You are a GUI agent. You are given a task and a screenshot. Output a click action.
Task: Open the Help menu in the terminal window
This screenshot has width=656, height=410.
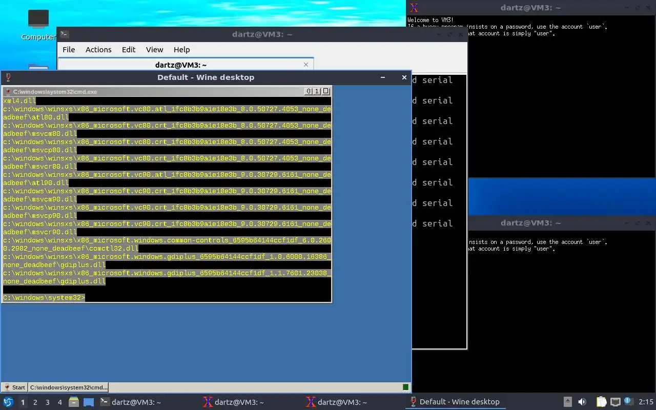(181, 50)
